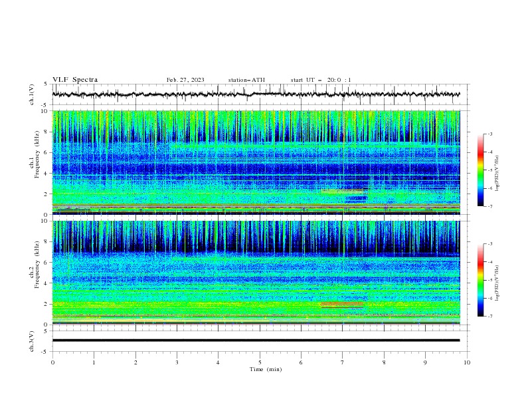This screenshot has width=526, height=407.
Task: Click the "8" kHz tick on ch.1 axis
Action: pos(46,132)
